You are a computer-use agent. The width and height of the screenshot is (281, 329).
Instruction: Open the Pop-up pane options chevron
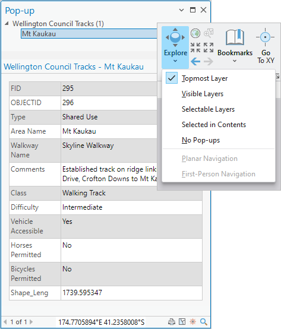(x=182, y=10)
